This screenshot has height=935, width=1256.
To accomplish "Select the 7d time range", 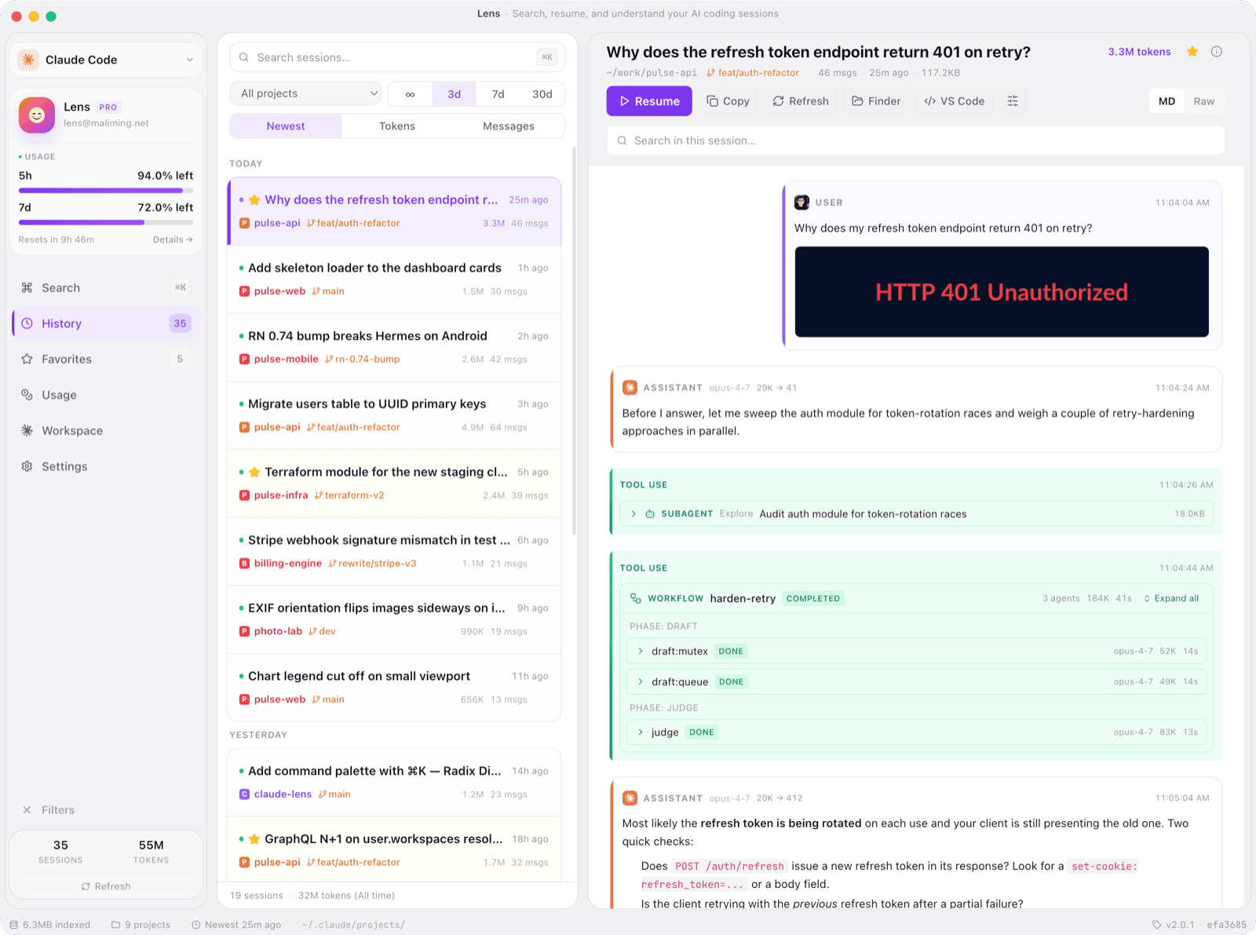I will pos(498,94).
